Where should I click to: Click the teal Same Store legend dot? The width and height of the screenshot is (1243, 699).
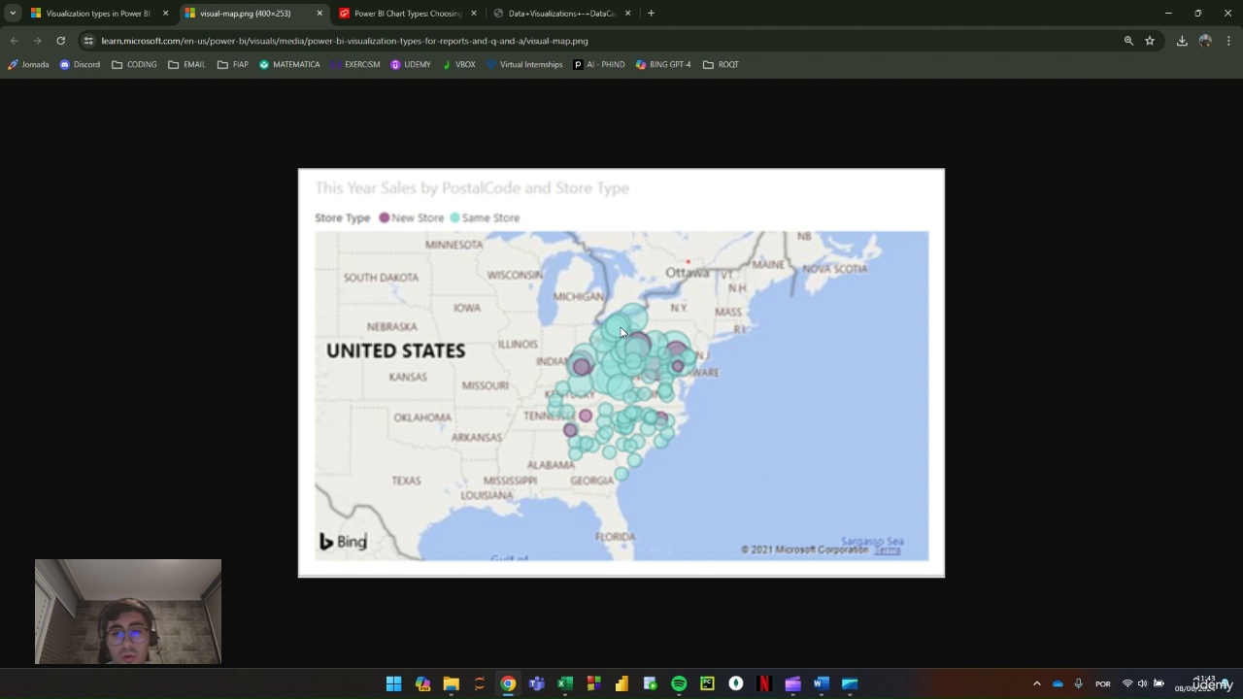pyautogui.click(x=454, y=217)
